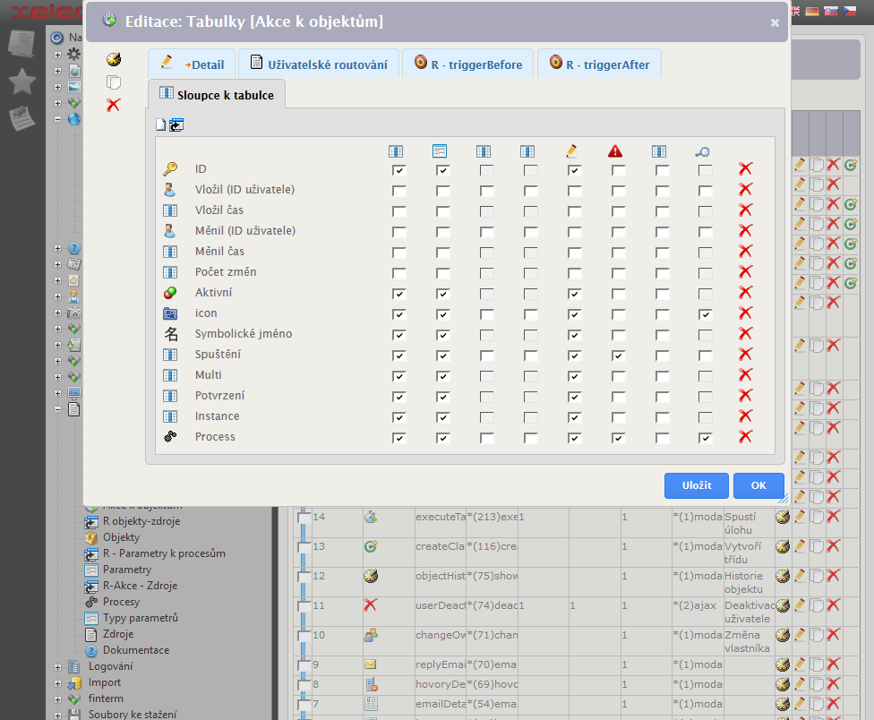
Task: Expand the Logování tree node
Action: coord(58,667)
